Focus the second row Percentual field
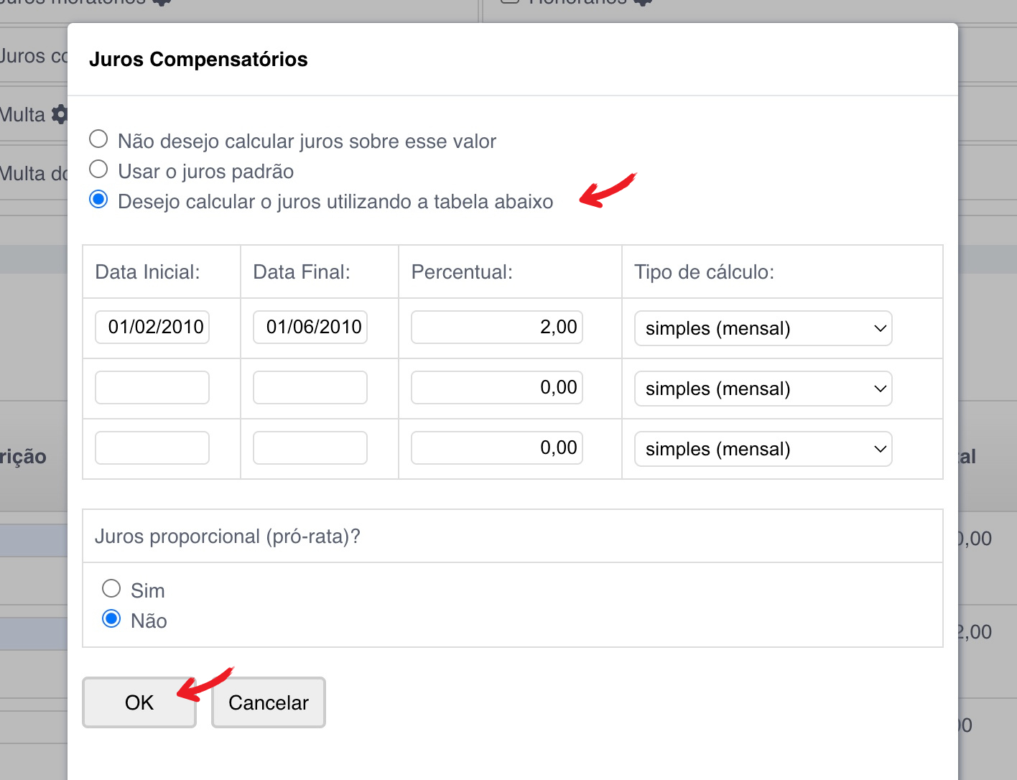This screenshot has height=780, width=1017. coord(497,388)
